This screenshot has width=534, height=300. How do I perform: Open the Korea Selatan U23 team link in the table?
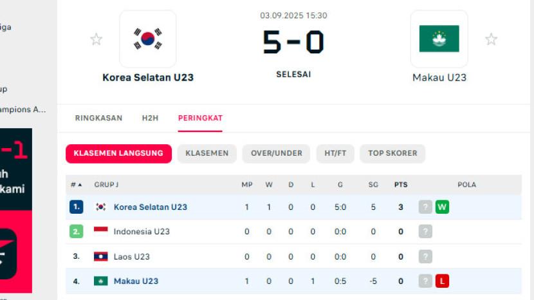pyautogui.click(x=151, y=207)
